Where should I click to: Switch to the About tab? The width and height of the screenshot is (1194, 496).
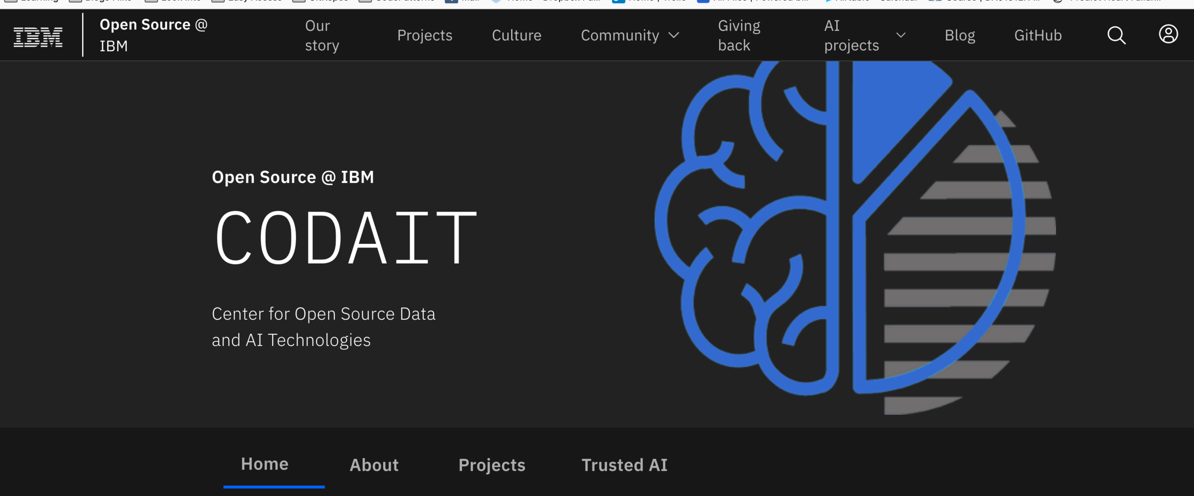click(374, 465)
